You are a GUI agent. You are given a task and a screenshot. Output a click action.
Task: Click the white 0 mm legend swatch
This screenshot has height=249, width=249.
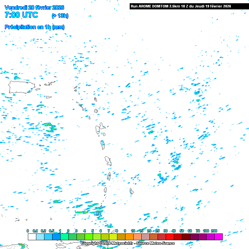point(32,237)
